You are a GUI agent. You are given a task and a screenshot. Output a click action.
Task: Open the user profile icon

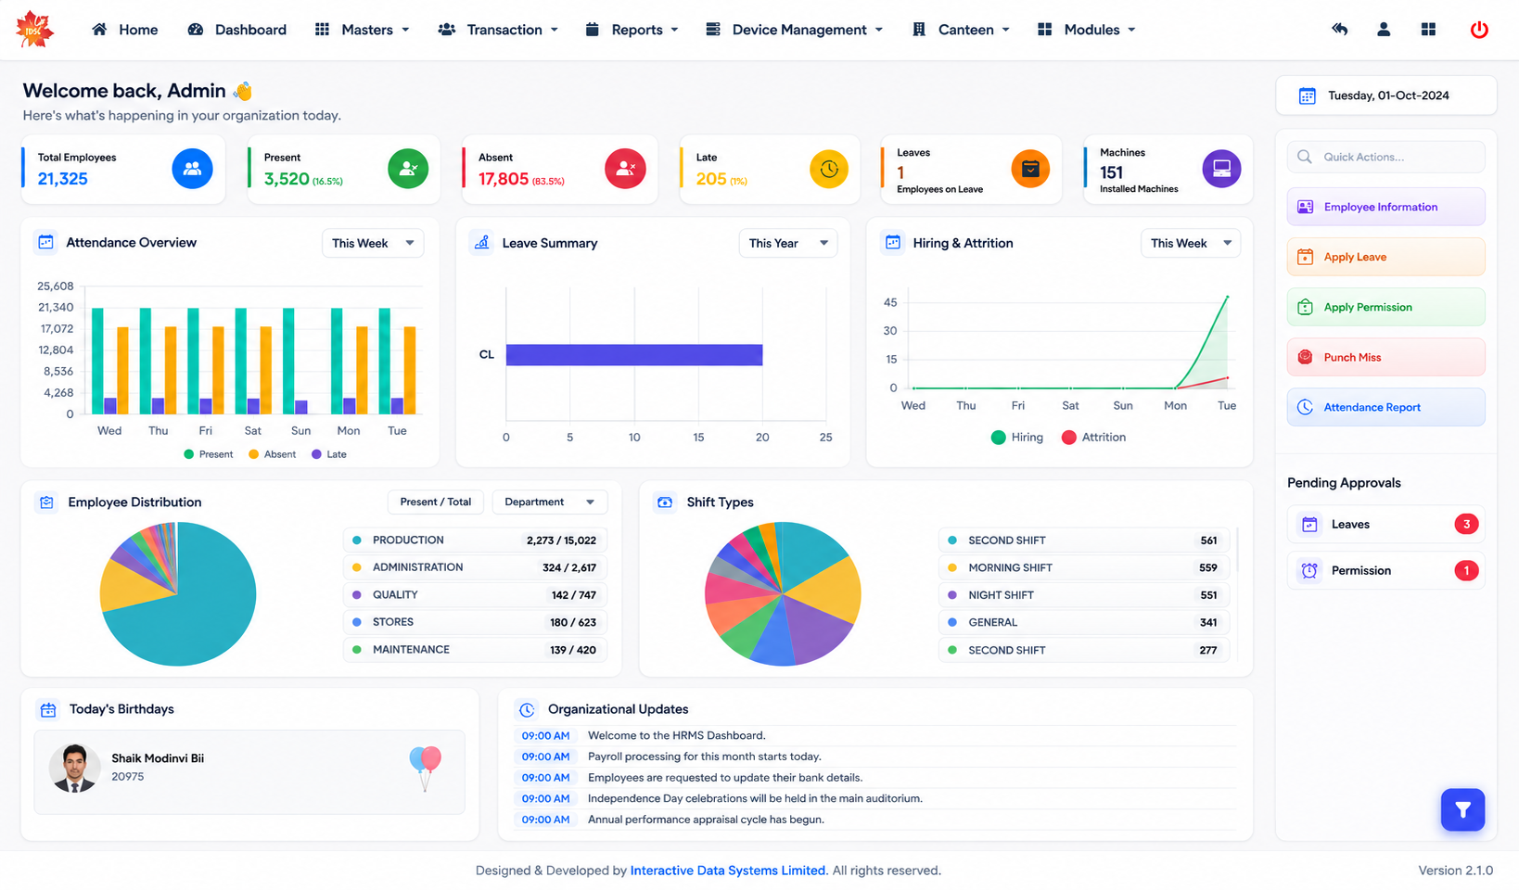click(1384, 30)
